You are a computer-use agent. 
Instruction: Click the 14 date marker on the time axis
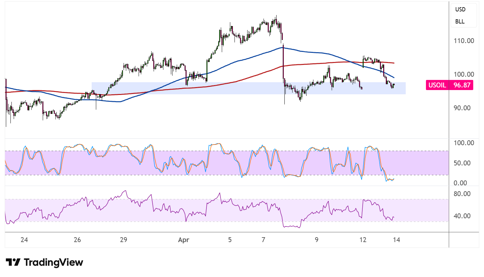click(396, 240)
